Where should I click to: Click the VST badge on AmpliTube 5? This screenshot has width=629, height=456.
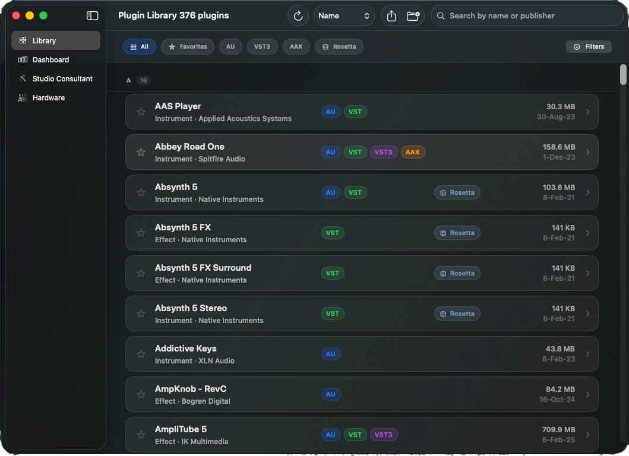355,435
